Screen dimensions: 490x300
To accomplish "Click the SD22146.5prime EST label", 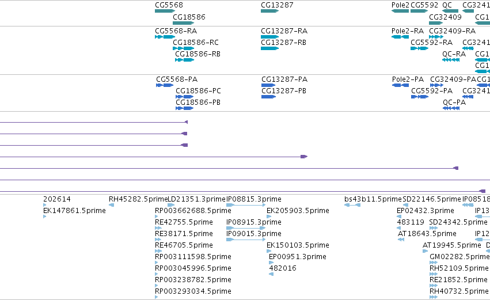I will (x=432, y=199).
